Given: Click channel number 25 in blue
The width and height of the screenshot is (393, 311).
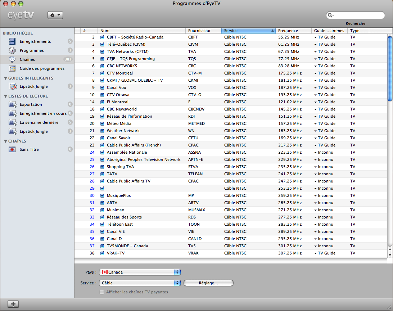Looking at the screenshot, I should (x=92, y=159).
